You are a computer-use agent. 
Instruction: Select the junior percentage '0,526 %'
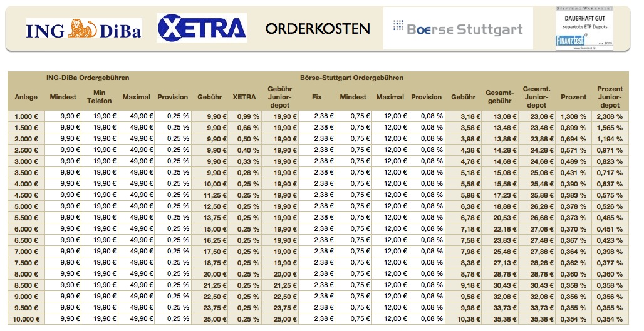pos(610,206)
